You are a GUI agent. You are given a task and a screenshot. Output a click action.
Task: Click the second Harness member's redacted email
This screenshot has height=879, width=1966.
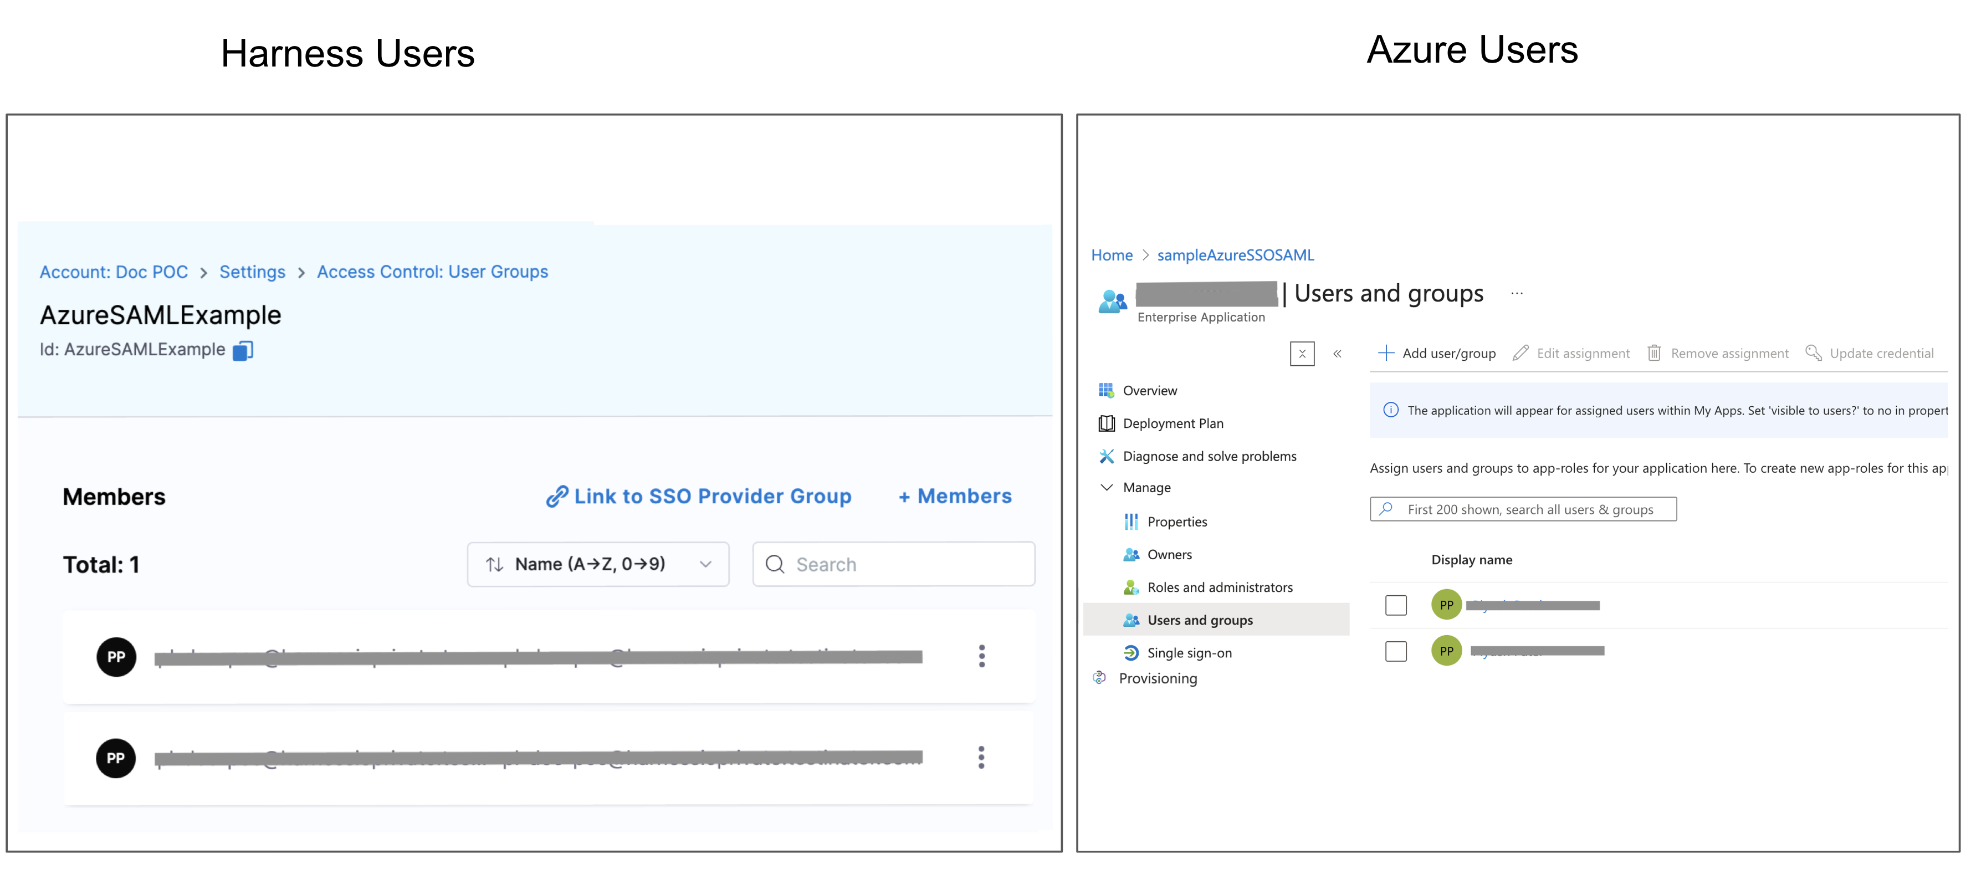[538, 759]
